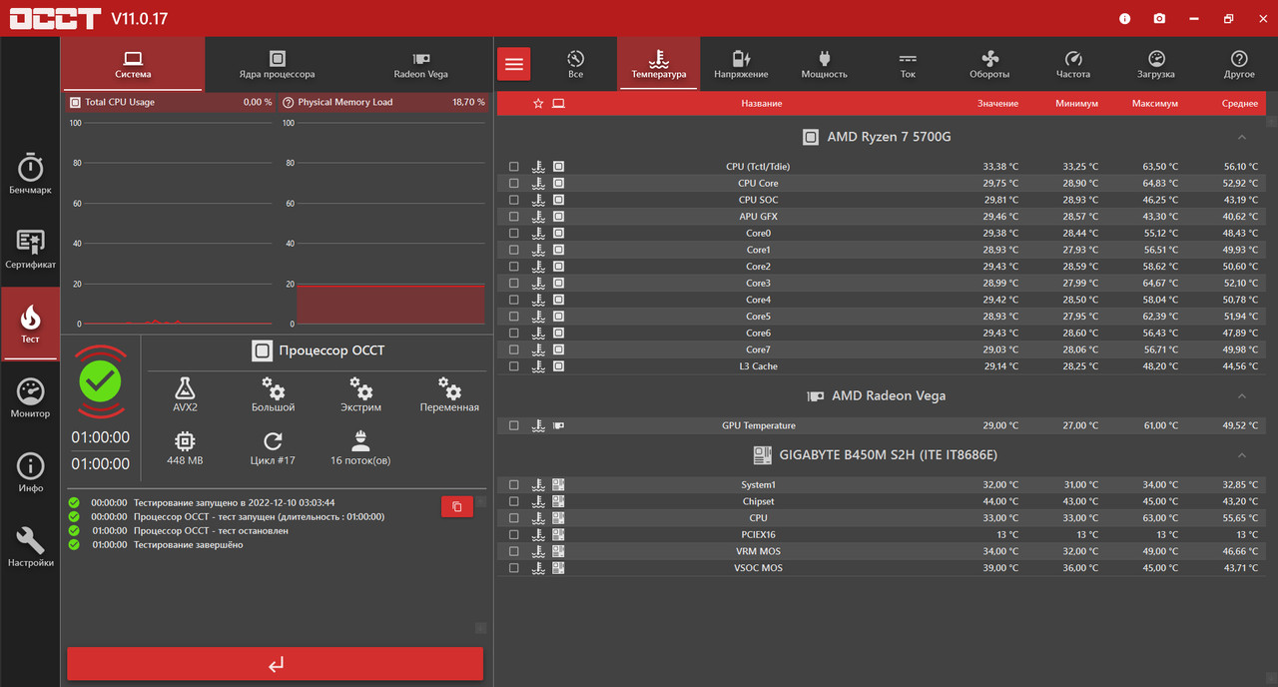Click the graph icon on CPU Core row

(538, 183)
